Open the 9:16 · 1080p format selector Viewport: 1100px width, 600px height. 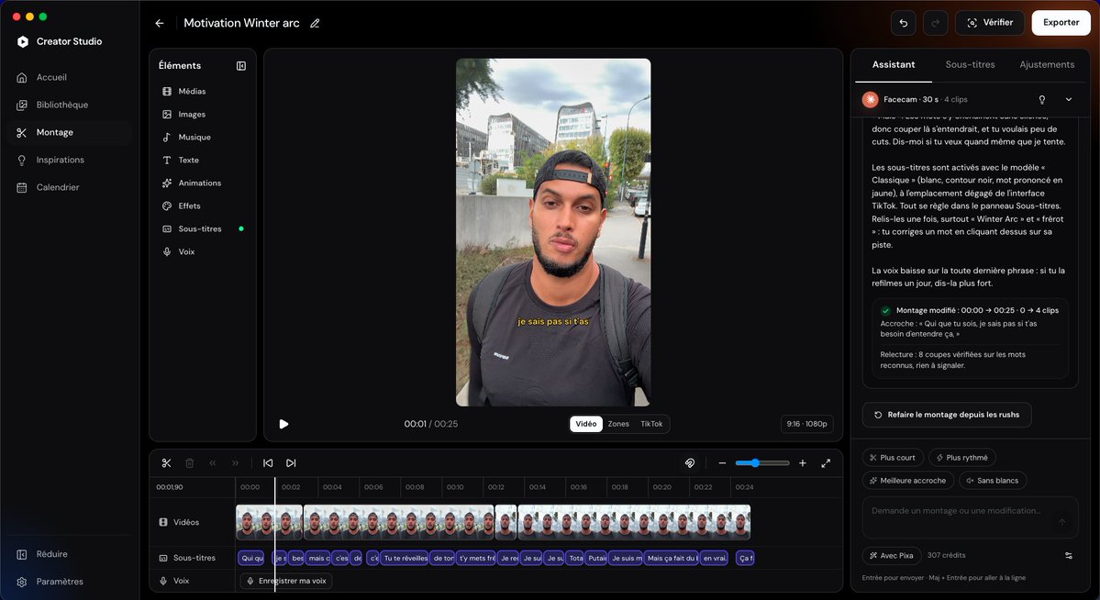click(806, 424)
